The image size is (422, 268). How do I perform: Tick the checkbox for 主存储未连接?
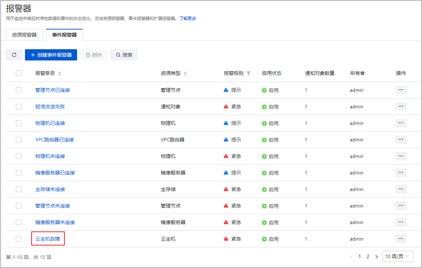pos(19,189)
